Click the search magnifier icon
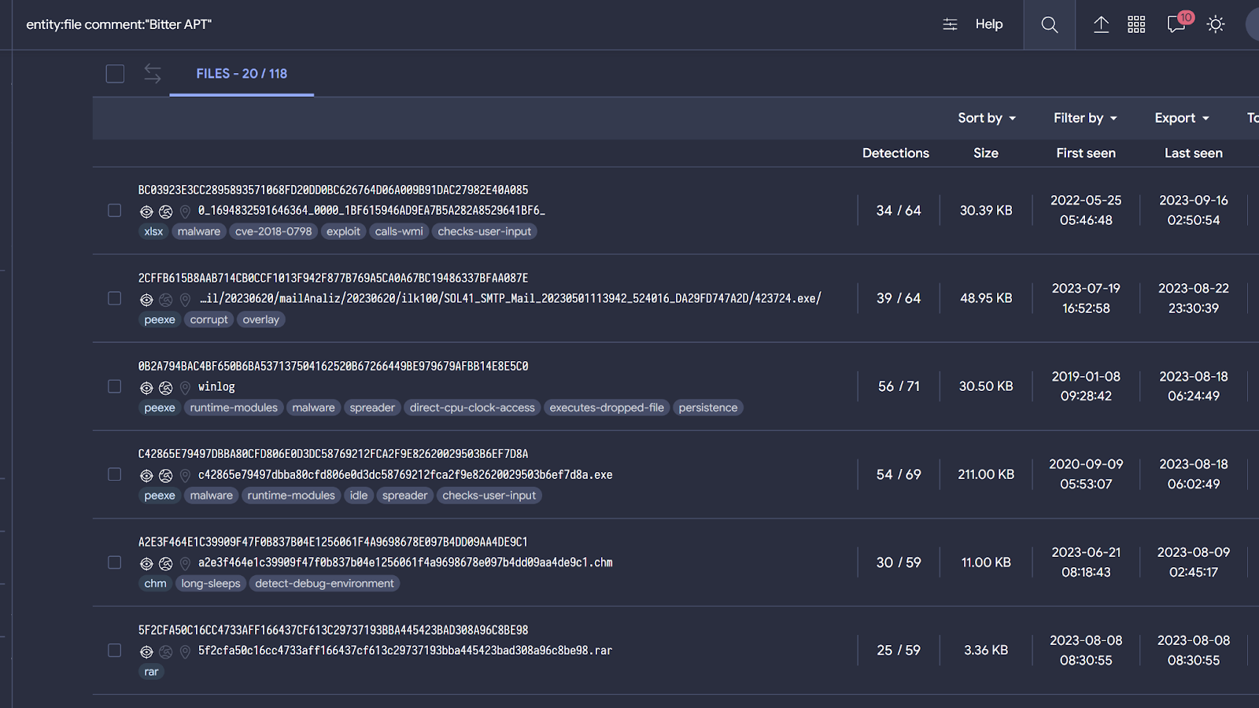Screen dimensions: 1259x708 pyautogui.click(x=1049, y=24)
